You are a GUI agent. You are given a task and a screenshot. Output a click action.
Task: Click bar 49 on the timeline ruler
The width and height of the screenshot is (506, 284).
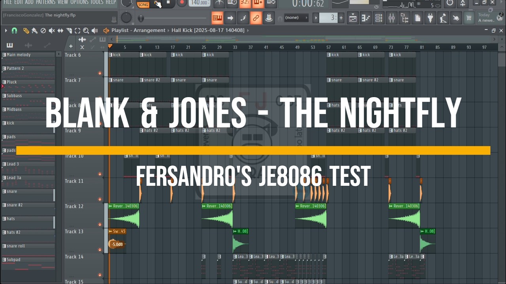(x=297, y=47)
